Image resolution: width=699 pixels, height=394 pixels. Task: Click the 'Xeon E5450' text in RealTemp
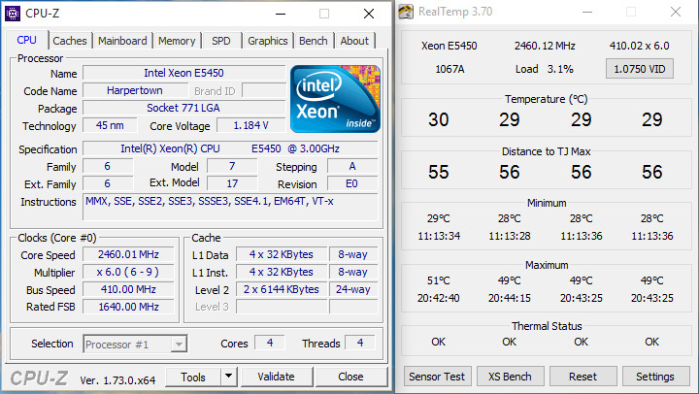point(449,46)
